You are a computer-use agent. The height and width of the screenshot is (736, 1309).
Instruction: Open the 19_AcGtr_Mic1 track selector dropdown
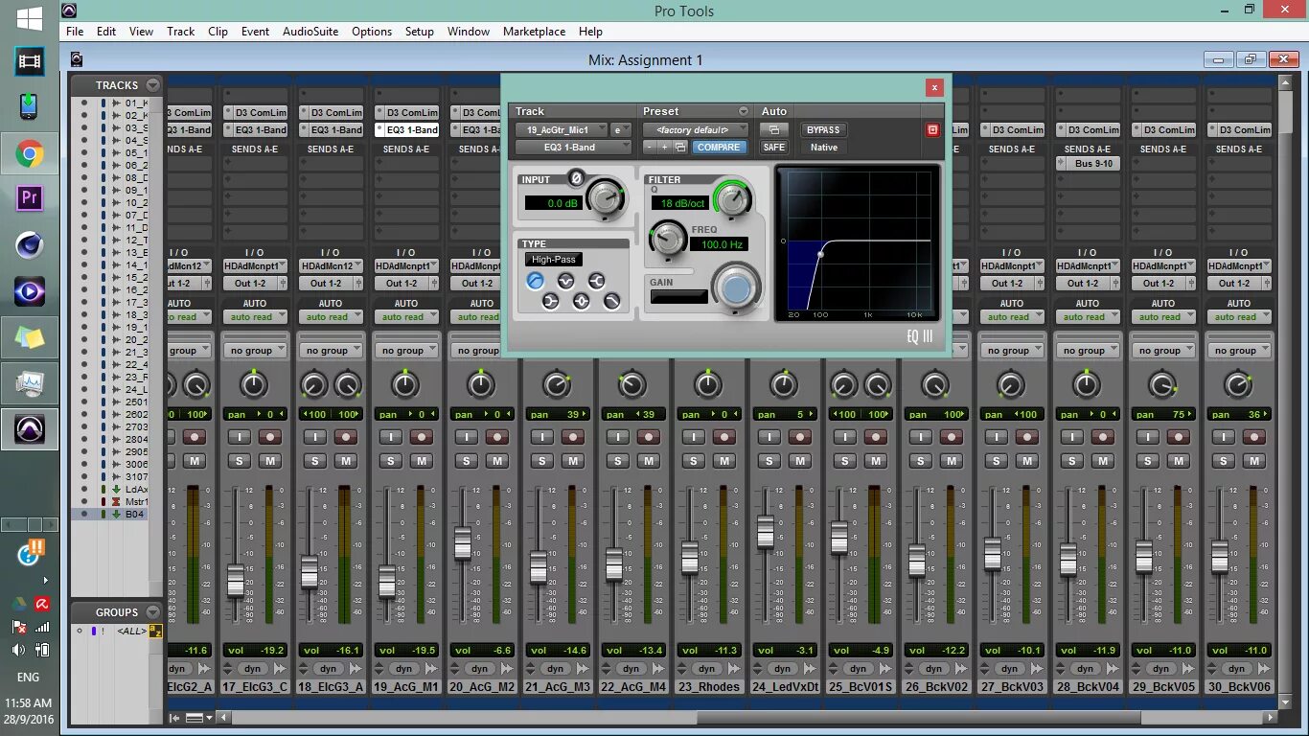[x=562, y=129]
